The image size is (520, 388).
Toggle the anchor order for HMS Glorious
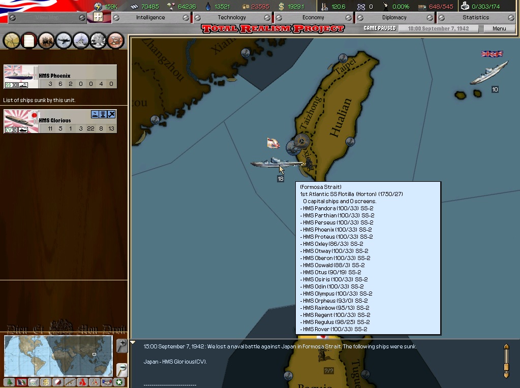[103, 114]
